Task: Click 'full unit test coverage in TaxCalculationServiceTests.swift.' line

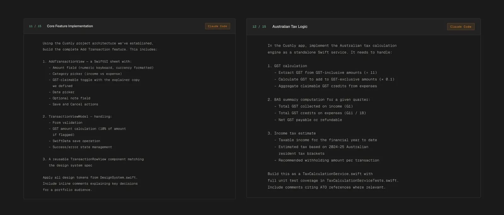Action: click(x=333, y=181)
